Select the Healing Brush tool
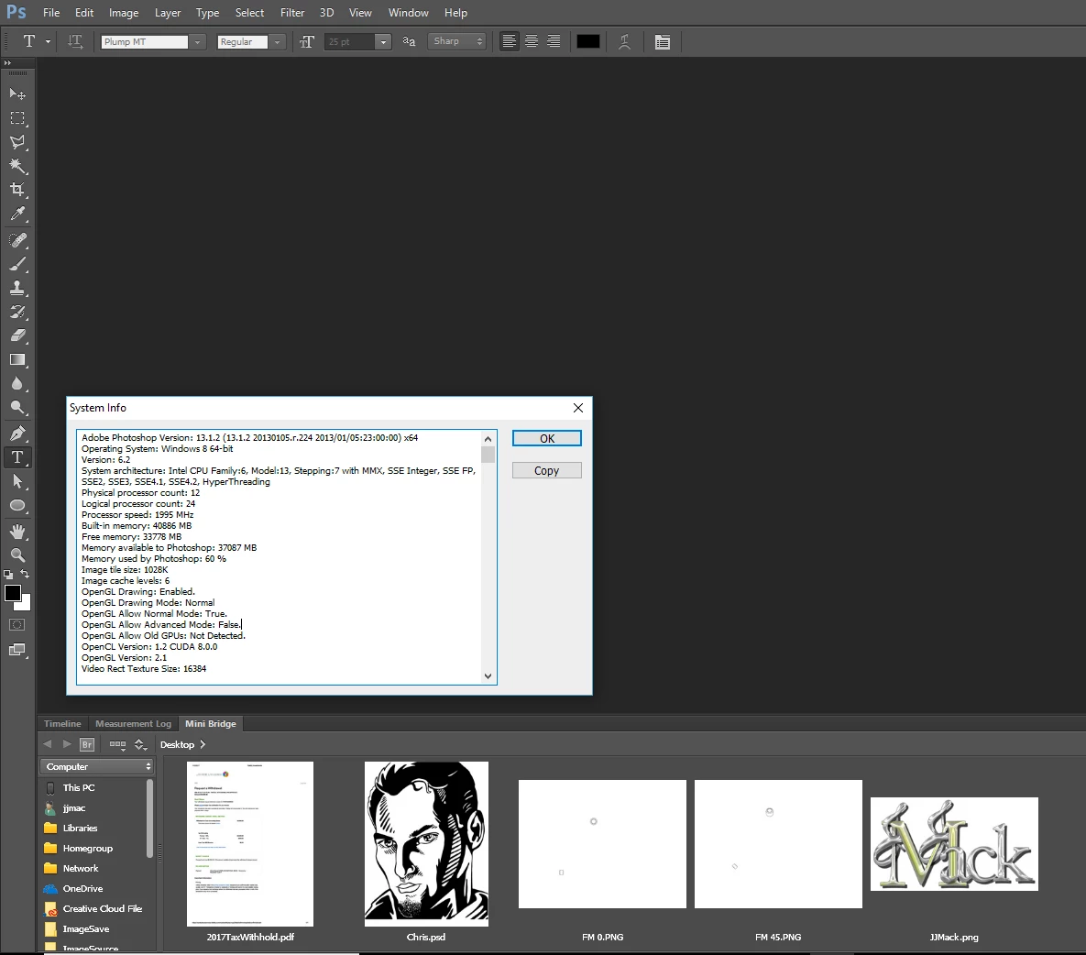 (17, 240)
